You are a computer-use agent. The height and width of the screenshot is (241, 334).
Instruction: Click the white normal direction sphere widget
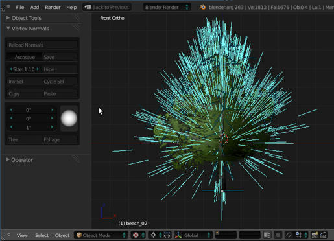pos(69,119)
